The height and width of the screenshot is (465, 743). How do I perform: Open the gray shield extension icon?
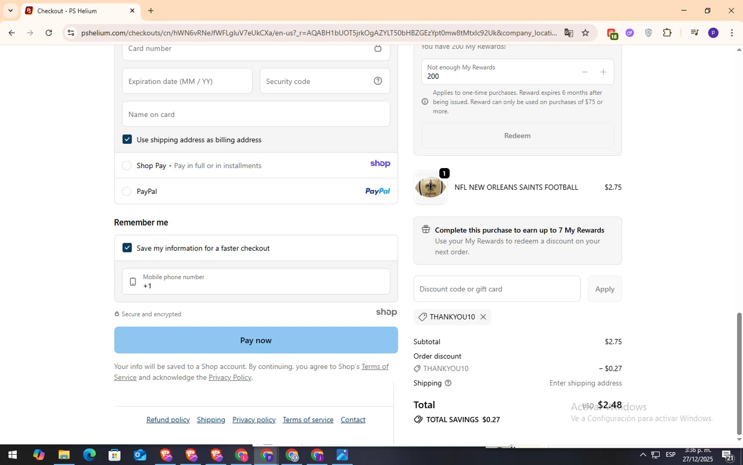coord(648,33)
